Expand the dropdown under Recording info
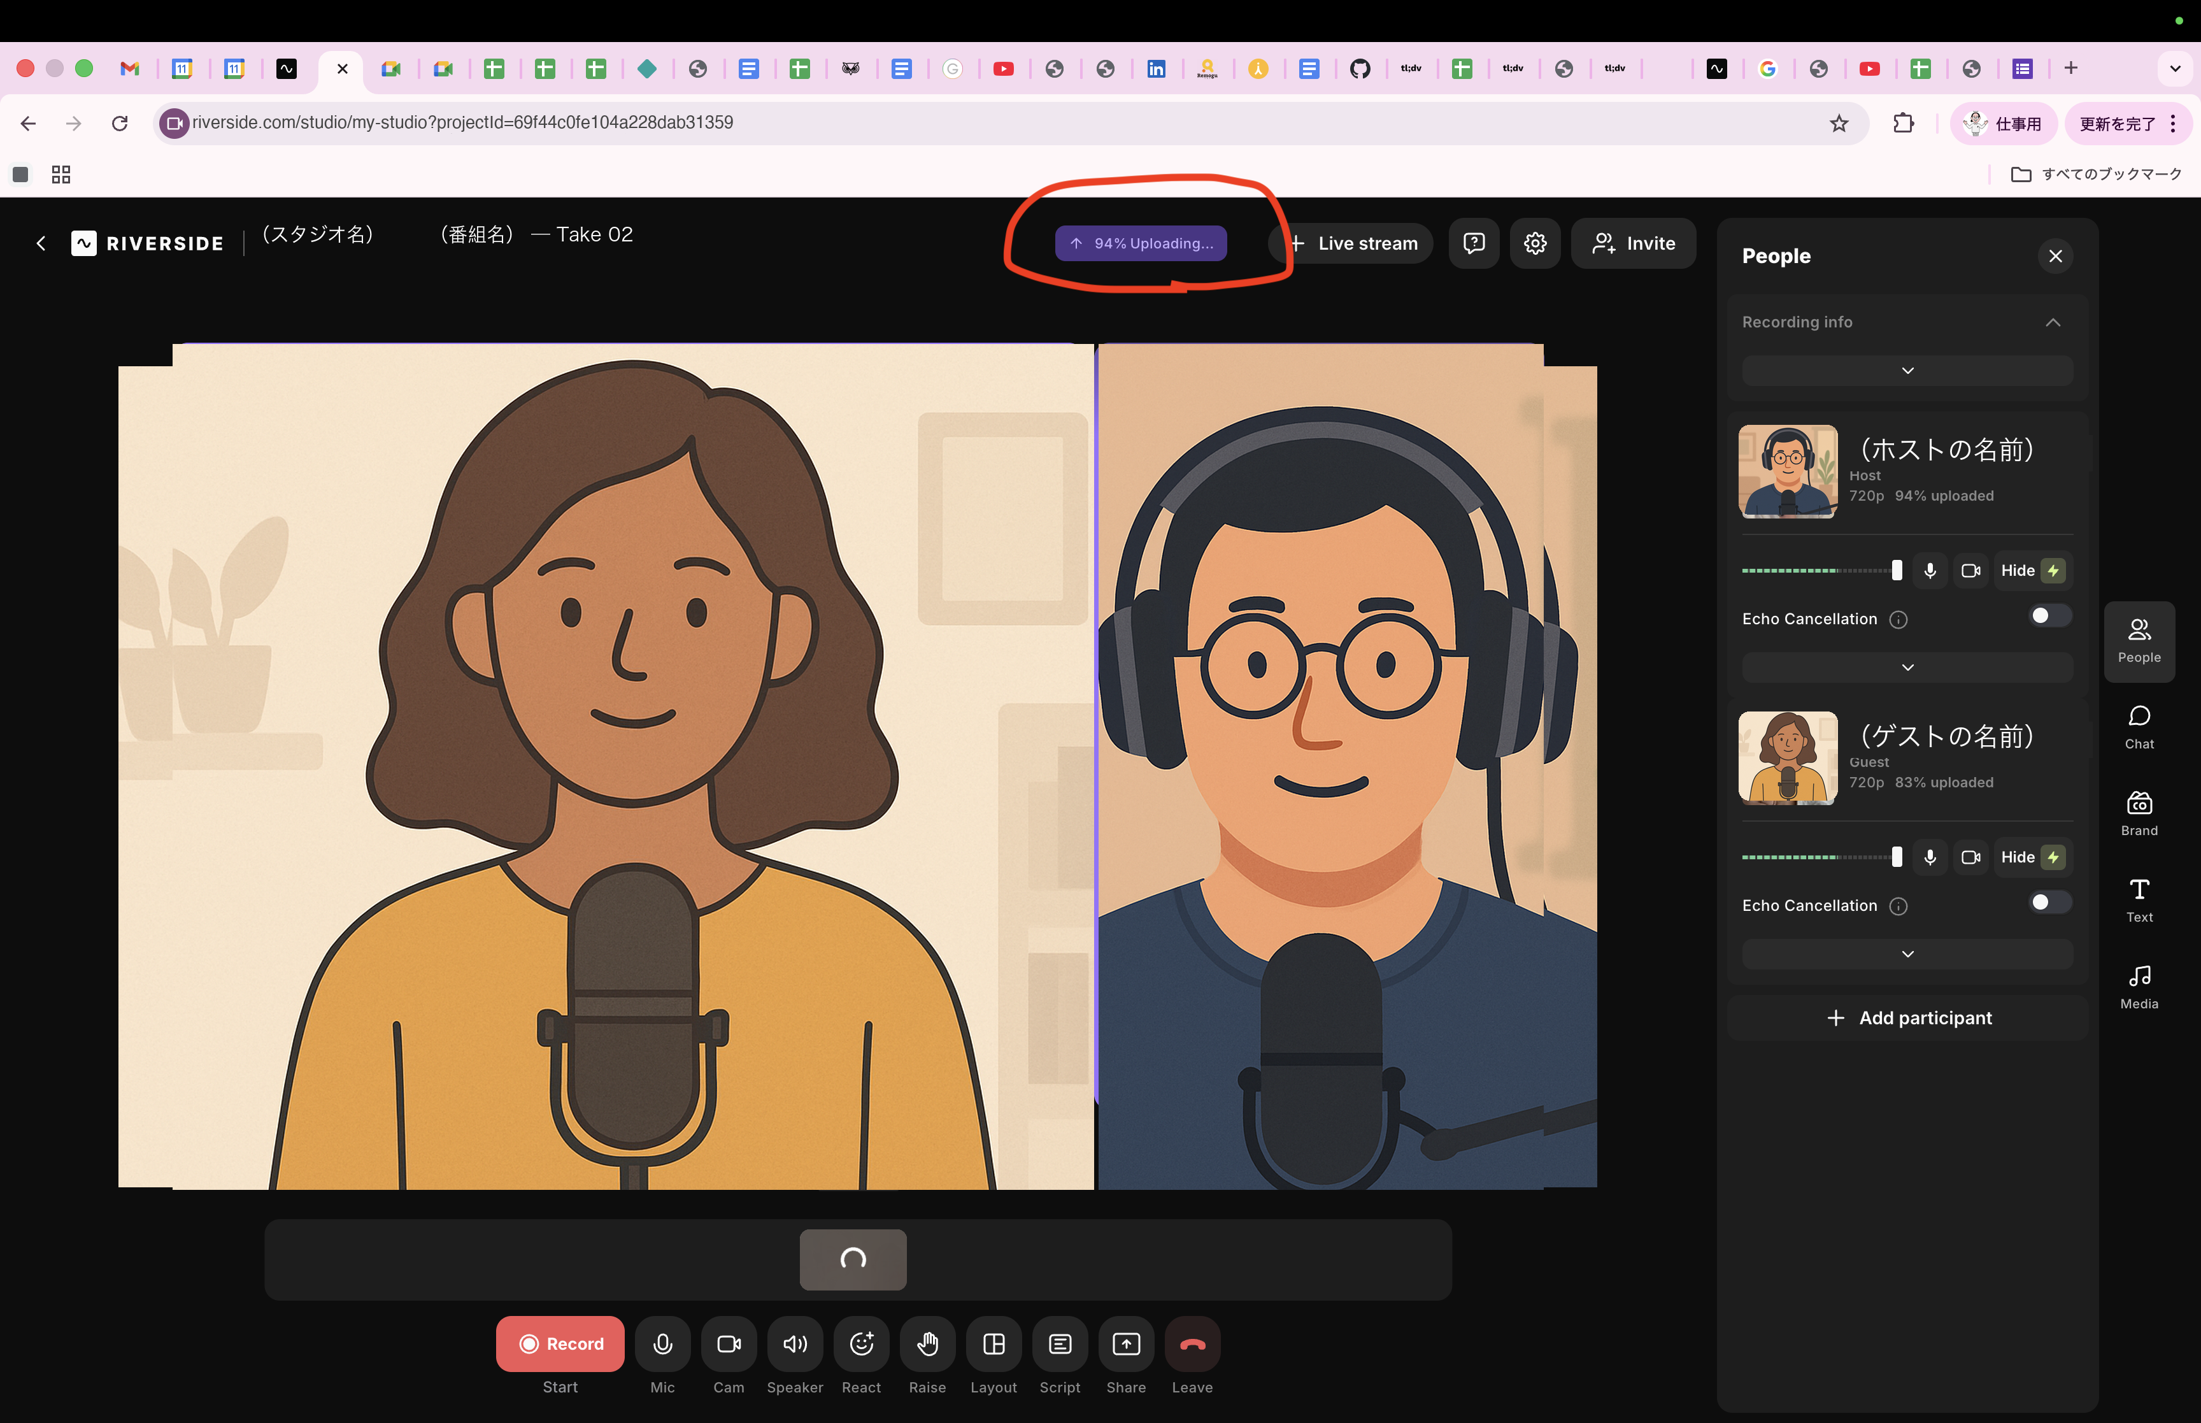The image size is (2201, 1423). [1907, 371]
